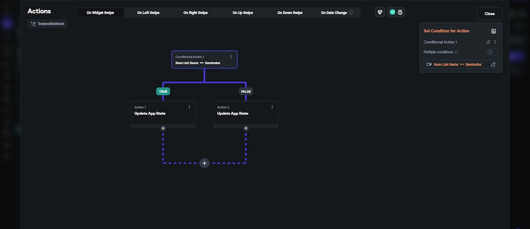
Task: Open the Action 1 node three-dot menu
Action: tap(189, 107)
